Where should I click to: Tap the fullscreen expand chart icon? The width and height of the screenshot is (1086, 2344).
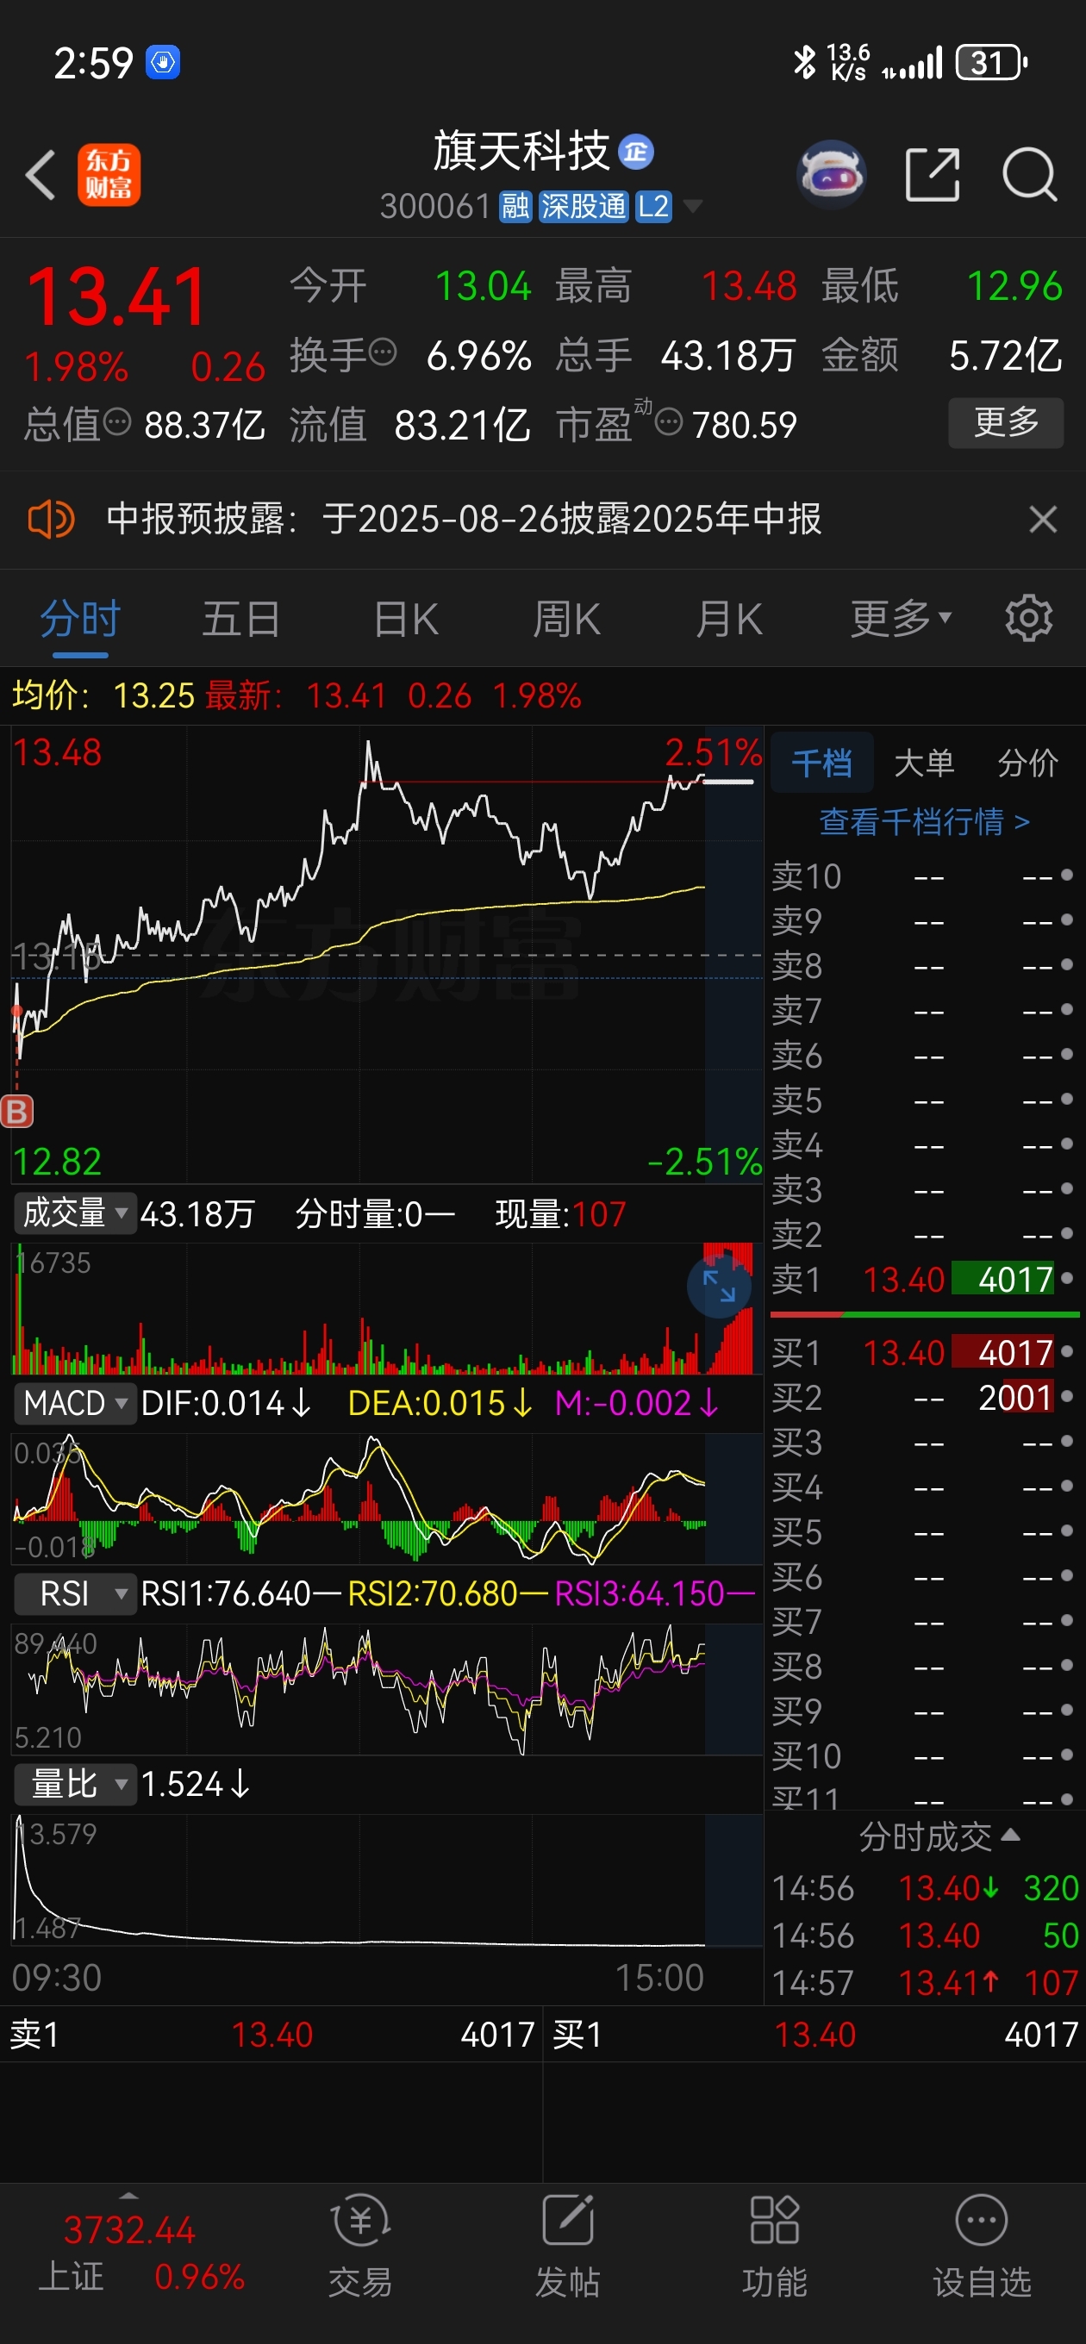pyautogui.click(x=719, y=1286)
